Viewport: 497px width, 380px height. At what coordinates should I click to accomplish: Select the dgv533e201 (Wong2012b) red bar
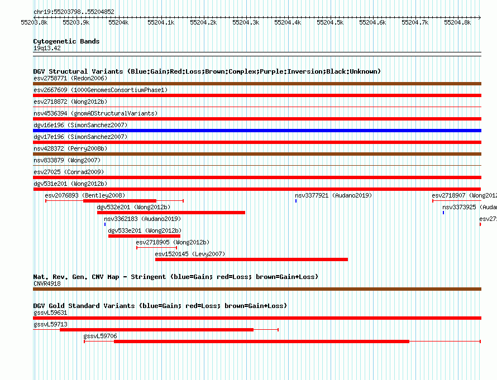click(x=144, y=236)
